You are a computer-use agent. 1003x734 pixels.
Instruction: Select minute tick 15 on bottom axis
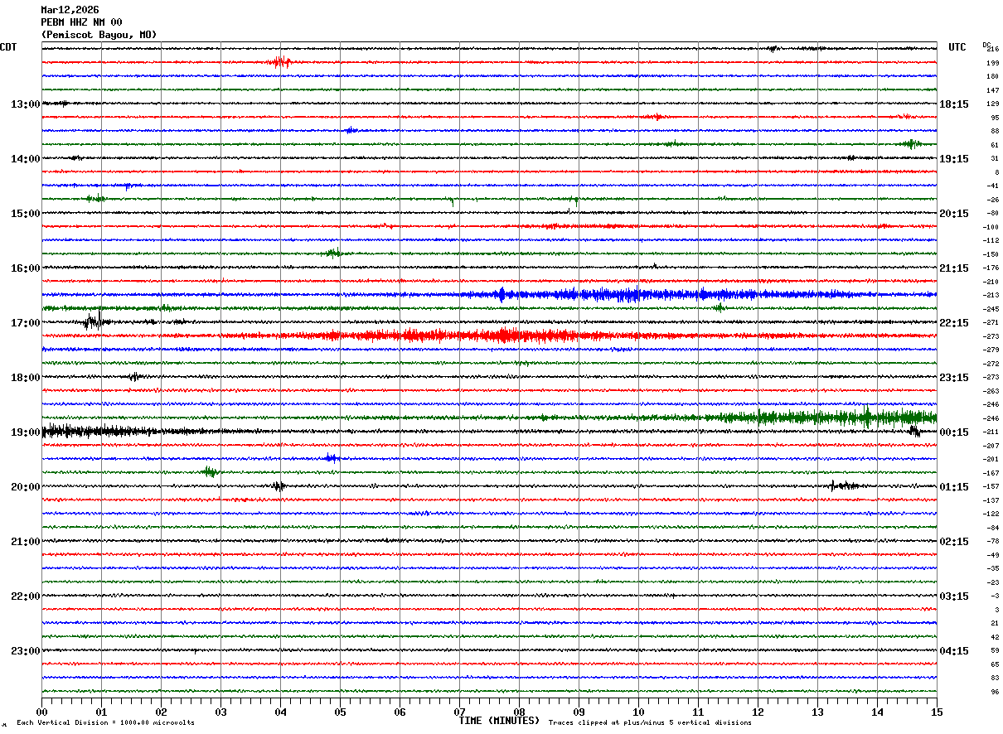[x=937, y=712]
